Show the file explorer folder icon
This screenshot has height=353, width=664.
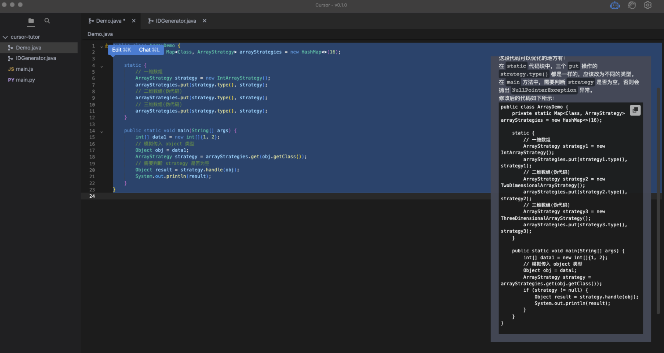(x=31, y=21)
